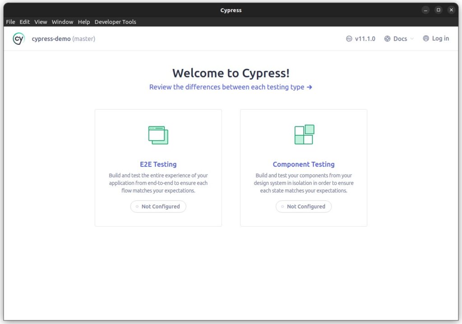Select the Component Testing heading
462x324 pixels.
coord(304,164)
